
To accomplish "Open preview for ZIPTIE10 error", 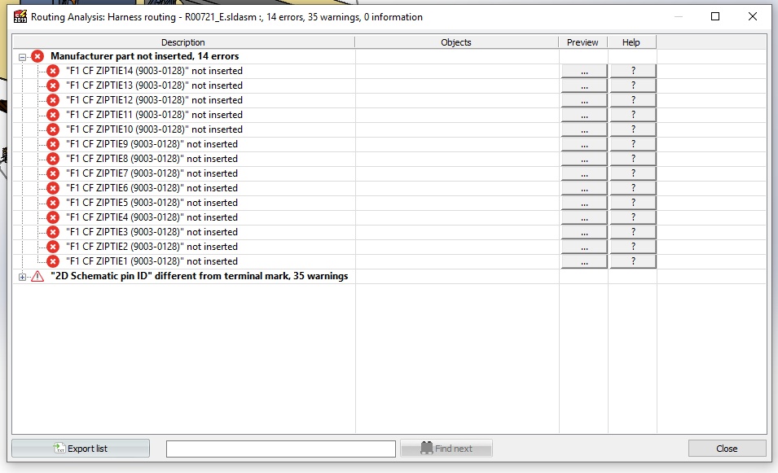I will coord(584,129).
